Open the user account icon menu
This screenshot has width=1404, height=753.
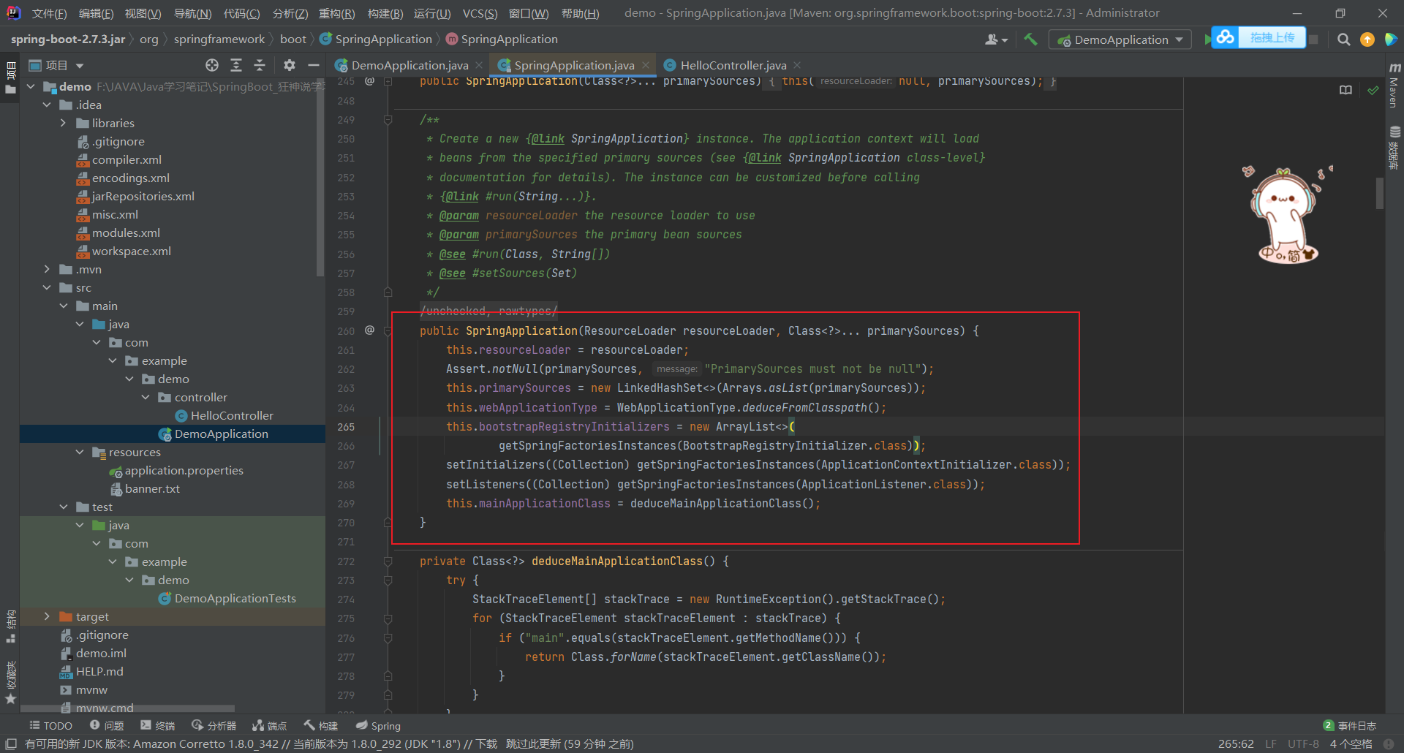pyautogui.click(x=995, y=39)
